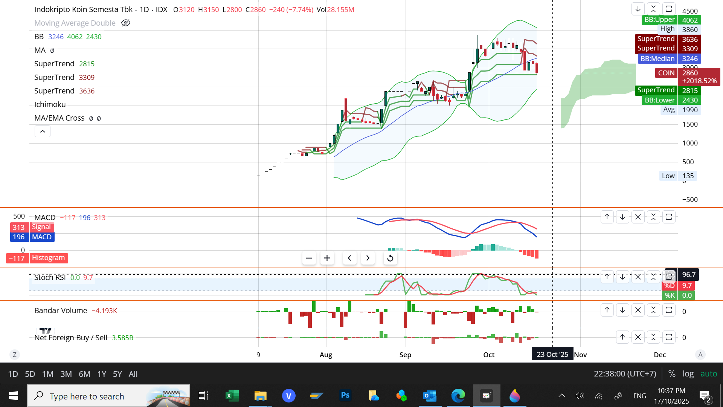This screenshot has width=723, height=407.
Task: Delete the Bandar Volume pane
Action: (638, 310)
